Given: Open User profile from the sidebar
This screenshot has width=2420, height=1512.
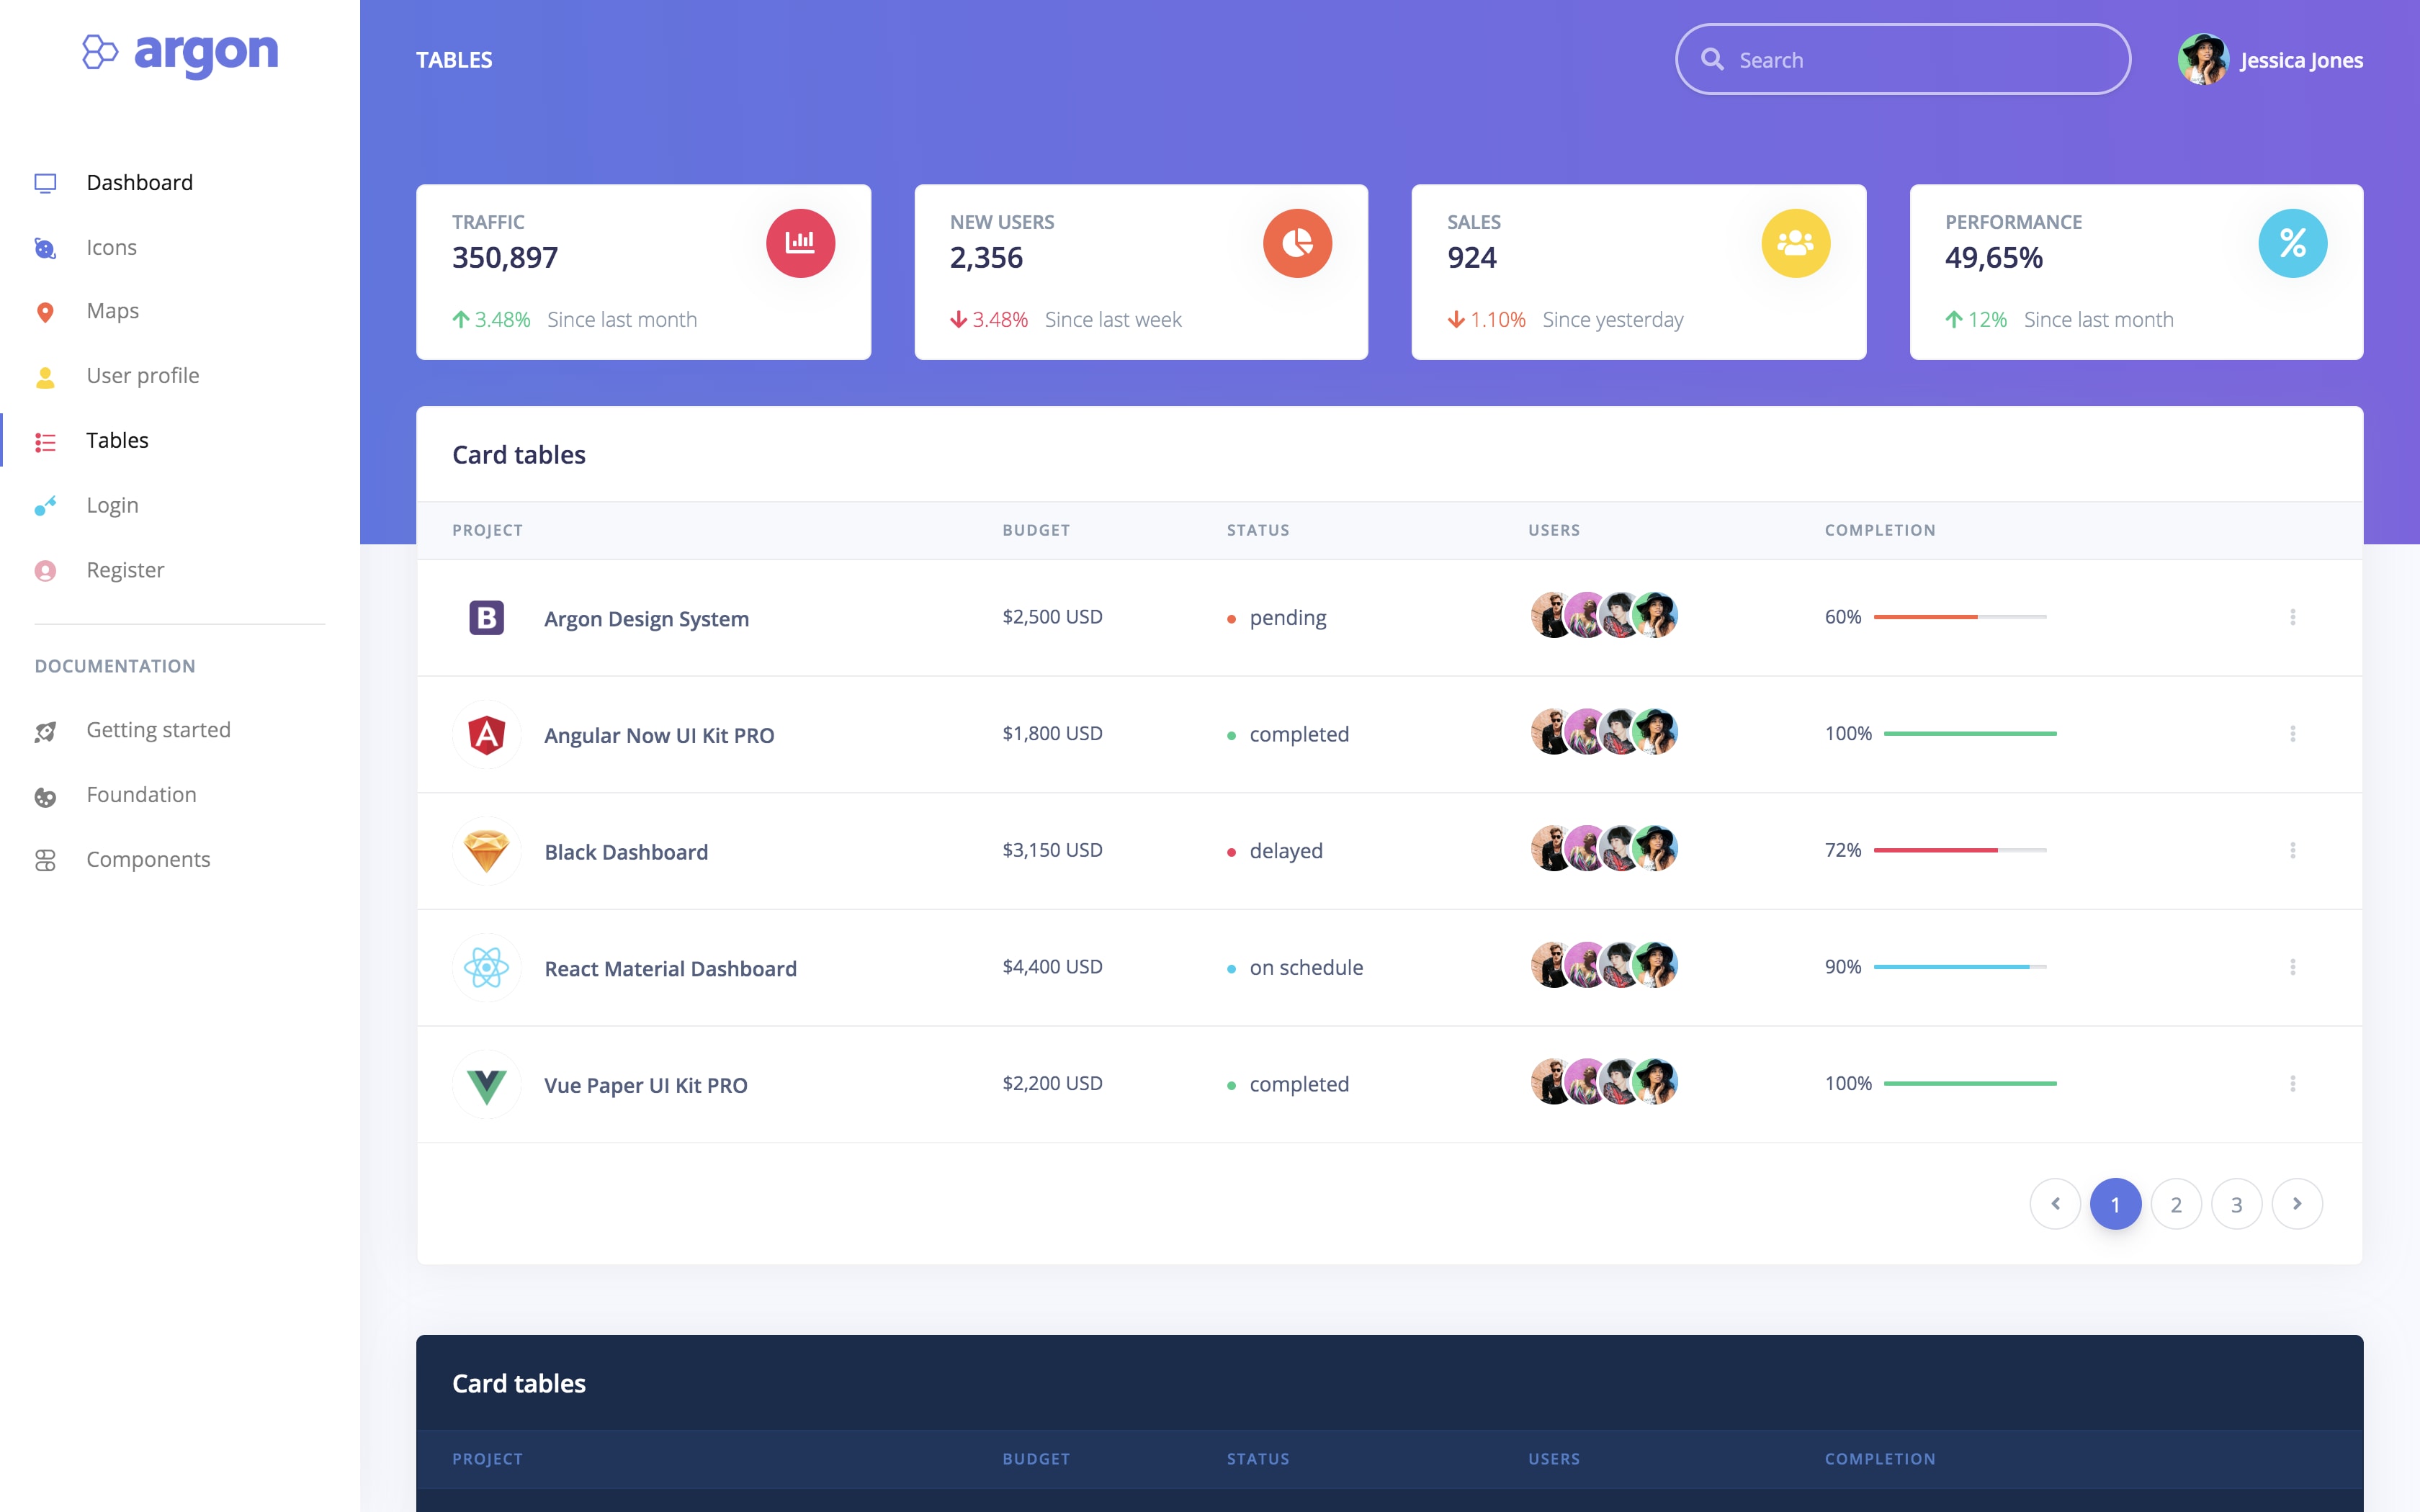Looking at the screenshot, I should [142, 376].
